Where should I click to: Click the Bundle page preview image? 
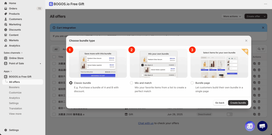tap(219, 63)
